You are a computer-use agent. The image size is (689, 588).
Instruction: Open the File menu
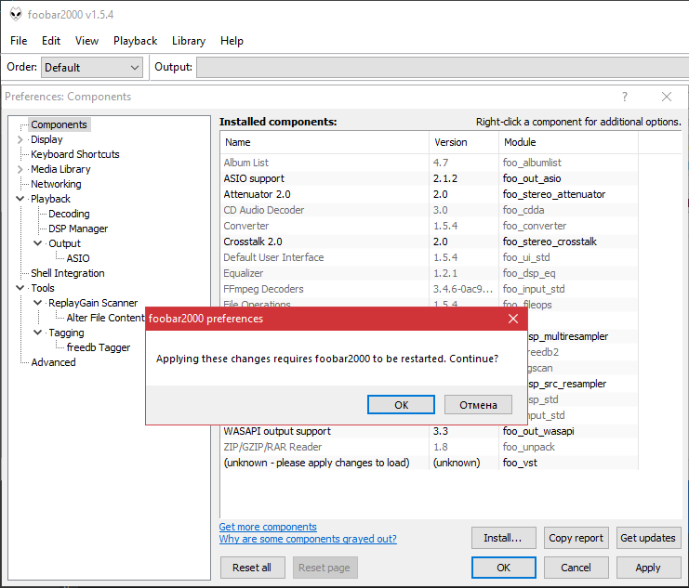coord(19,41)
